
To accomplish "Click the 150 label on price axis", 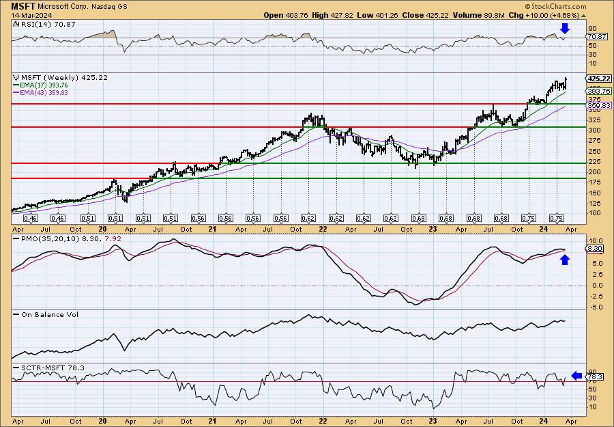I will pyautogui.click(x=594, y=193).
